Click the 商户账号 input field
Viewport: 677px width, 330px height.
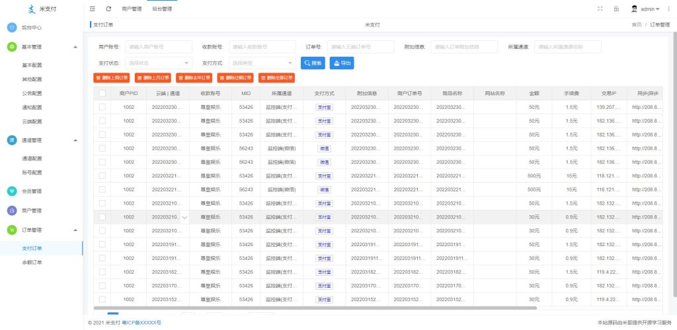[x=158, y=47]
